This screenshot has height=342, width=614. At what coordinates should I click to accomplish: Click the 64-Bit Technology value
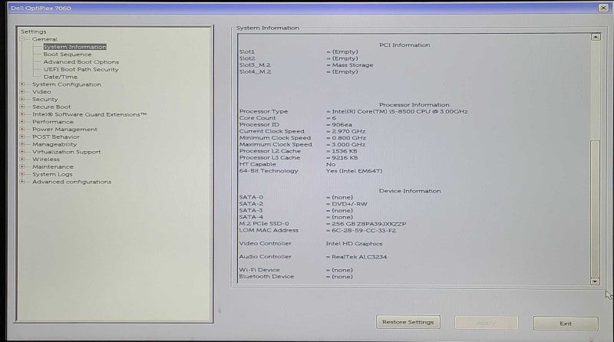354,171
